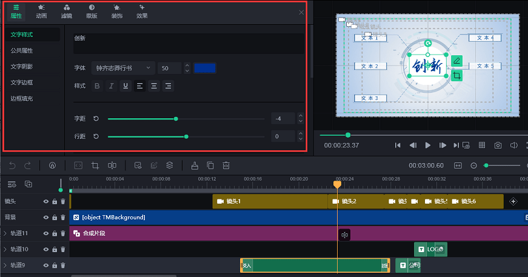Viewport: 528px width, 277px height.
Task: Click the layers stack icon in toolbar
Action: click(x=170, y=165)
